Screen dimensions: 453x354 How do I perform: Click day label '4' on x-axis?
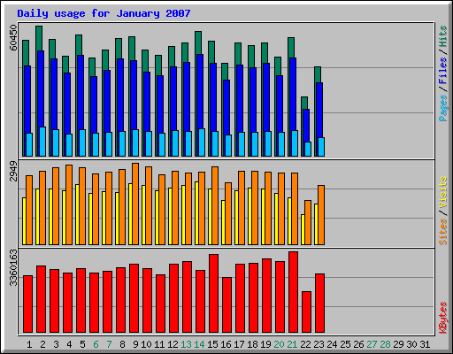coord(69,344)
